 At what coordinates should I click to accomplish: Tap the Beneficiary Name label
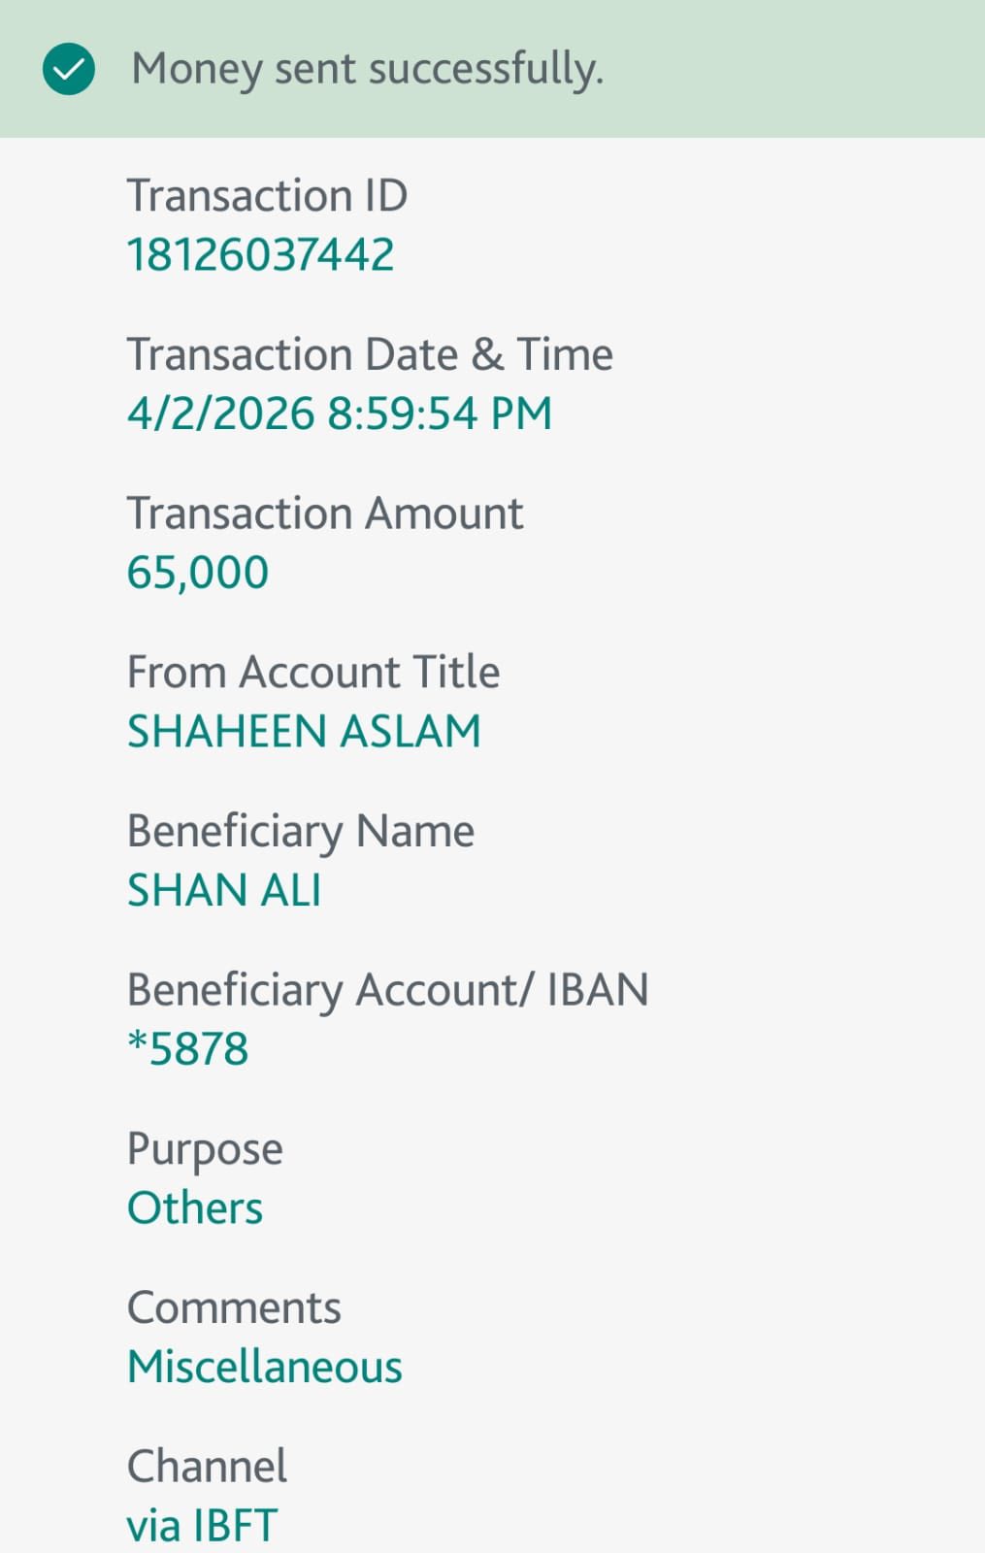(301, 832)
